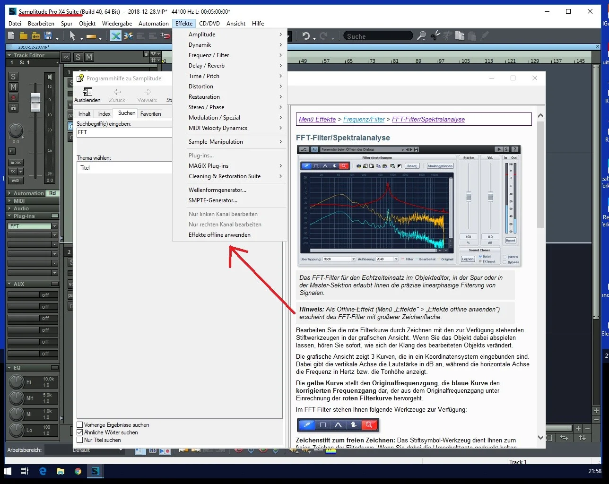
Task: Collapse the Plug-ins section
Action: point(9,216)
